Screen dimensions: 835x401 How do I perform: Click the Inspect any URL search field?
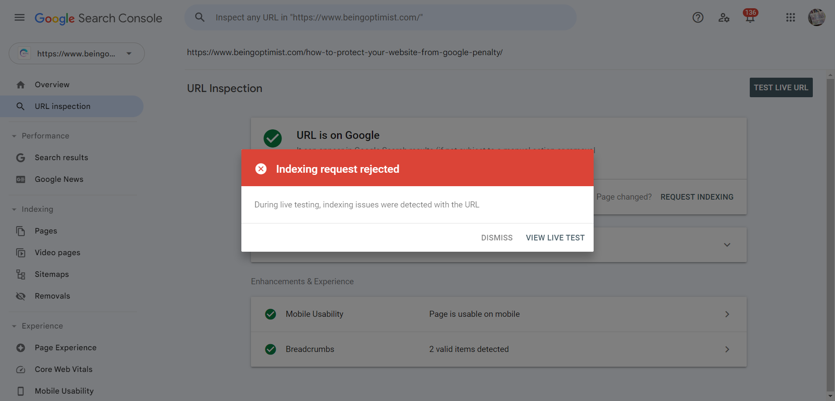tap(381, 17)
